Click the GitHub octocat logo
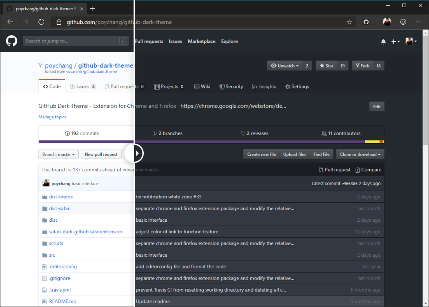The height and width of the screenshot is (307, 429). click(11, 41)
